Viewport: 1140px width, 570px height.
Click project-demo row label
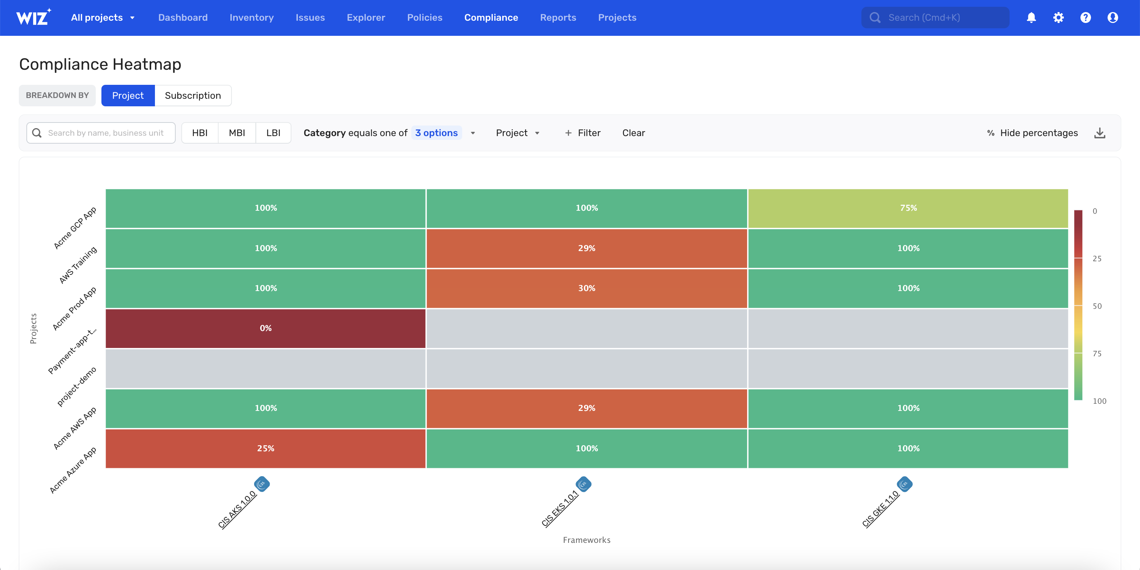tap(77, 386)
